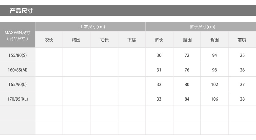Click the 170/95(XL) size row label
The width and height of the screenshot is (256, 140).
(x=17, y=98)
